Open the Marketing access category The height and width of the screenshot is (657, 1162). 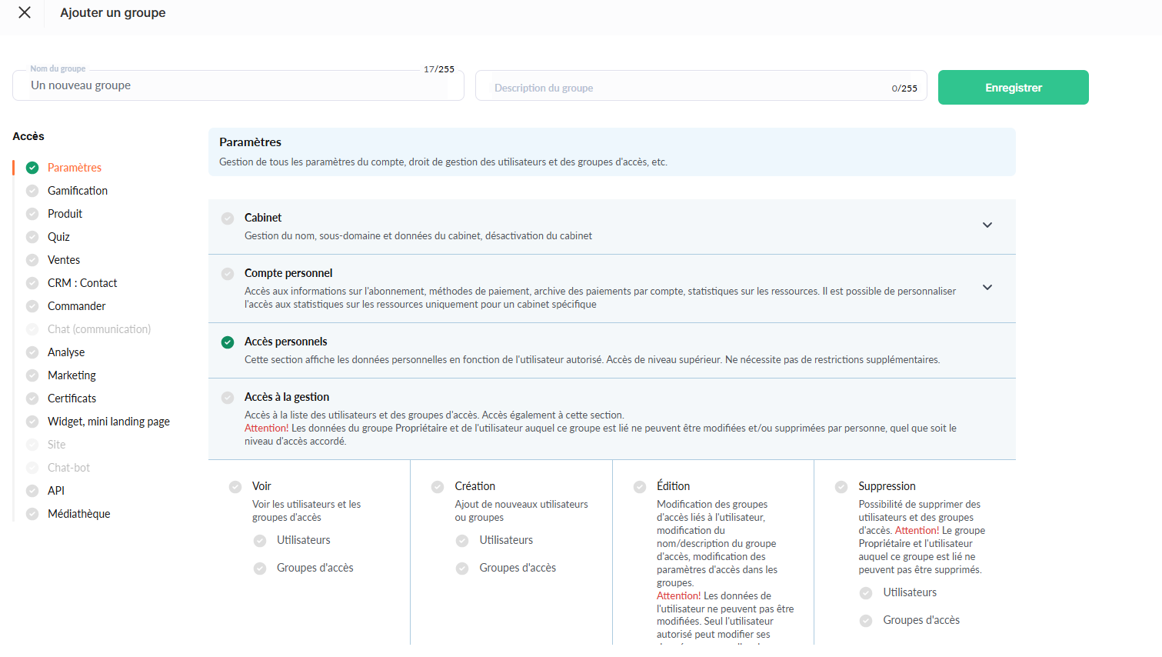click(x=72, y=375)
